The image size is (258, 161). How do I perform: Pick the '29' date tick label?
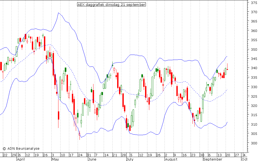tap(14, 155)
